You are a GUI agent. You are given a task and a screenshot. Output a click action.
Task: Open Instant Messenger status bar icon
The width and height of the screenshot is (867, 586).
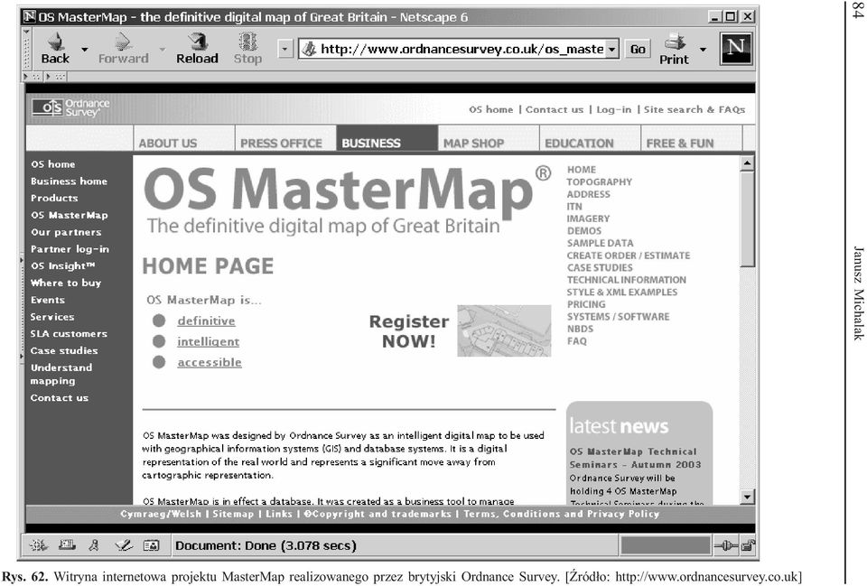(94, 545)
